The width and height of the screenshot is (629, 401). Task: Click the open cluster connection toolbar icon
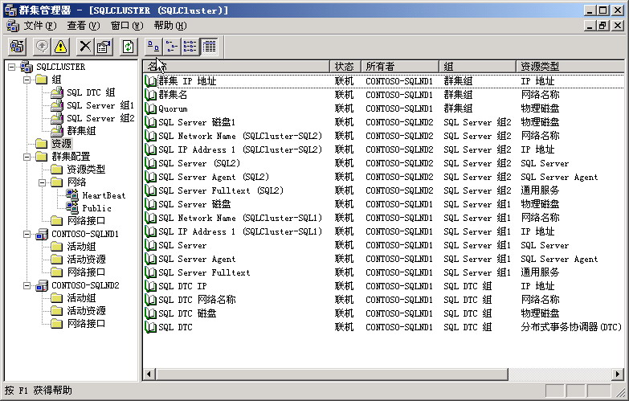(x=17, y=47)
